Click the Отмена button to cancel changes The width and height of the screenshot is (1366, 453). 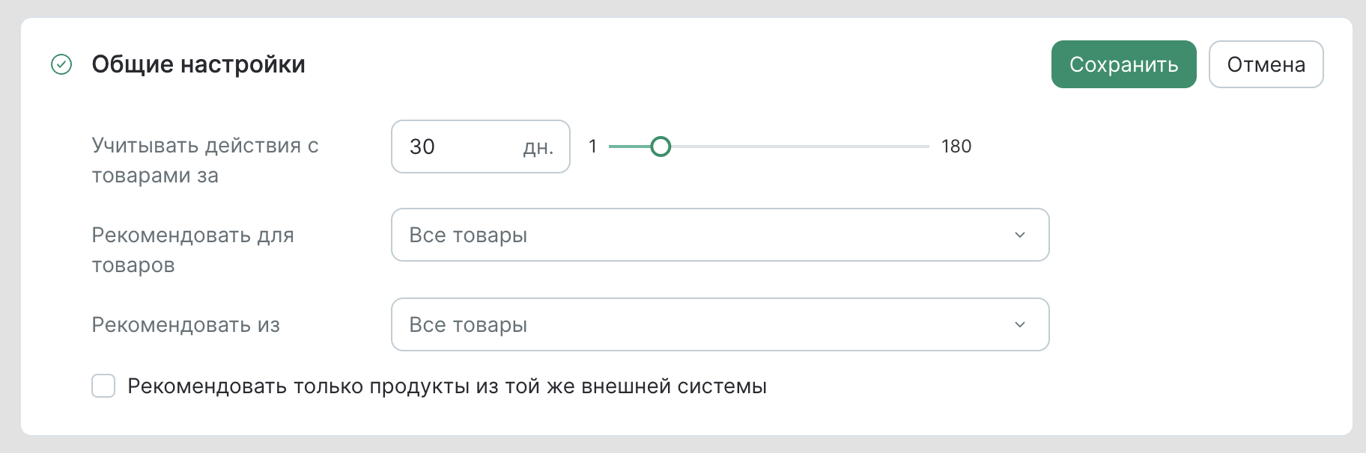1266,64
